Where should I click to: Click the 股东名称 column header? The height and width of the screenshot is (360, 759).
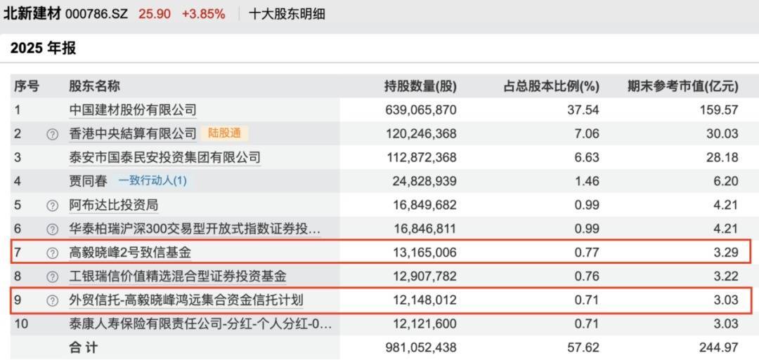(x=94, y=86)
